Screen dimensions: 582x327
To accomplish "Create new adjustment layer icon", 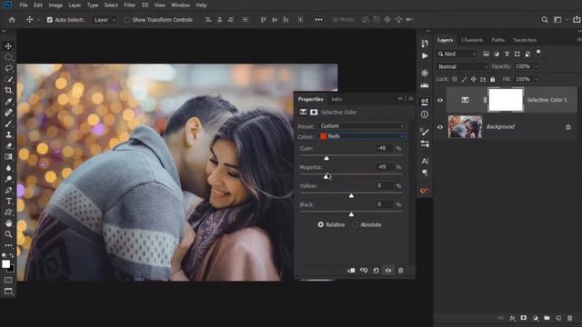I will 536,318.
